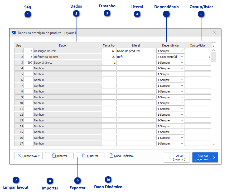Image resolution: width=227 pixels, height=195 pixels.
Task: Select the 'Dado dinâmico' cell
Action: (67, 63)
